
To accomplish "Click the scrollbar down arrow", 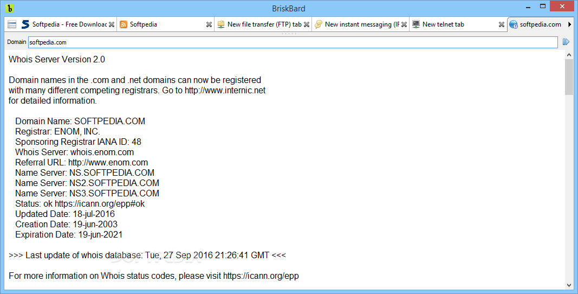I will point(569,285).
